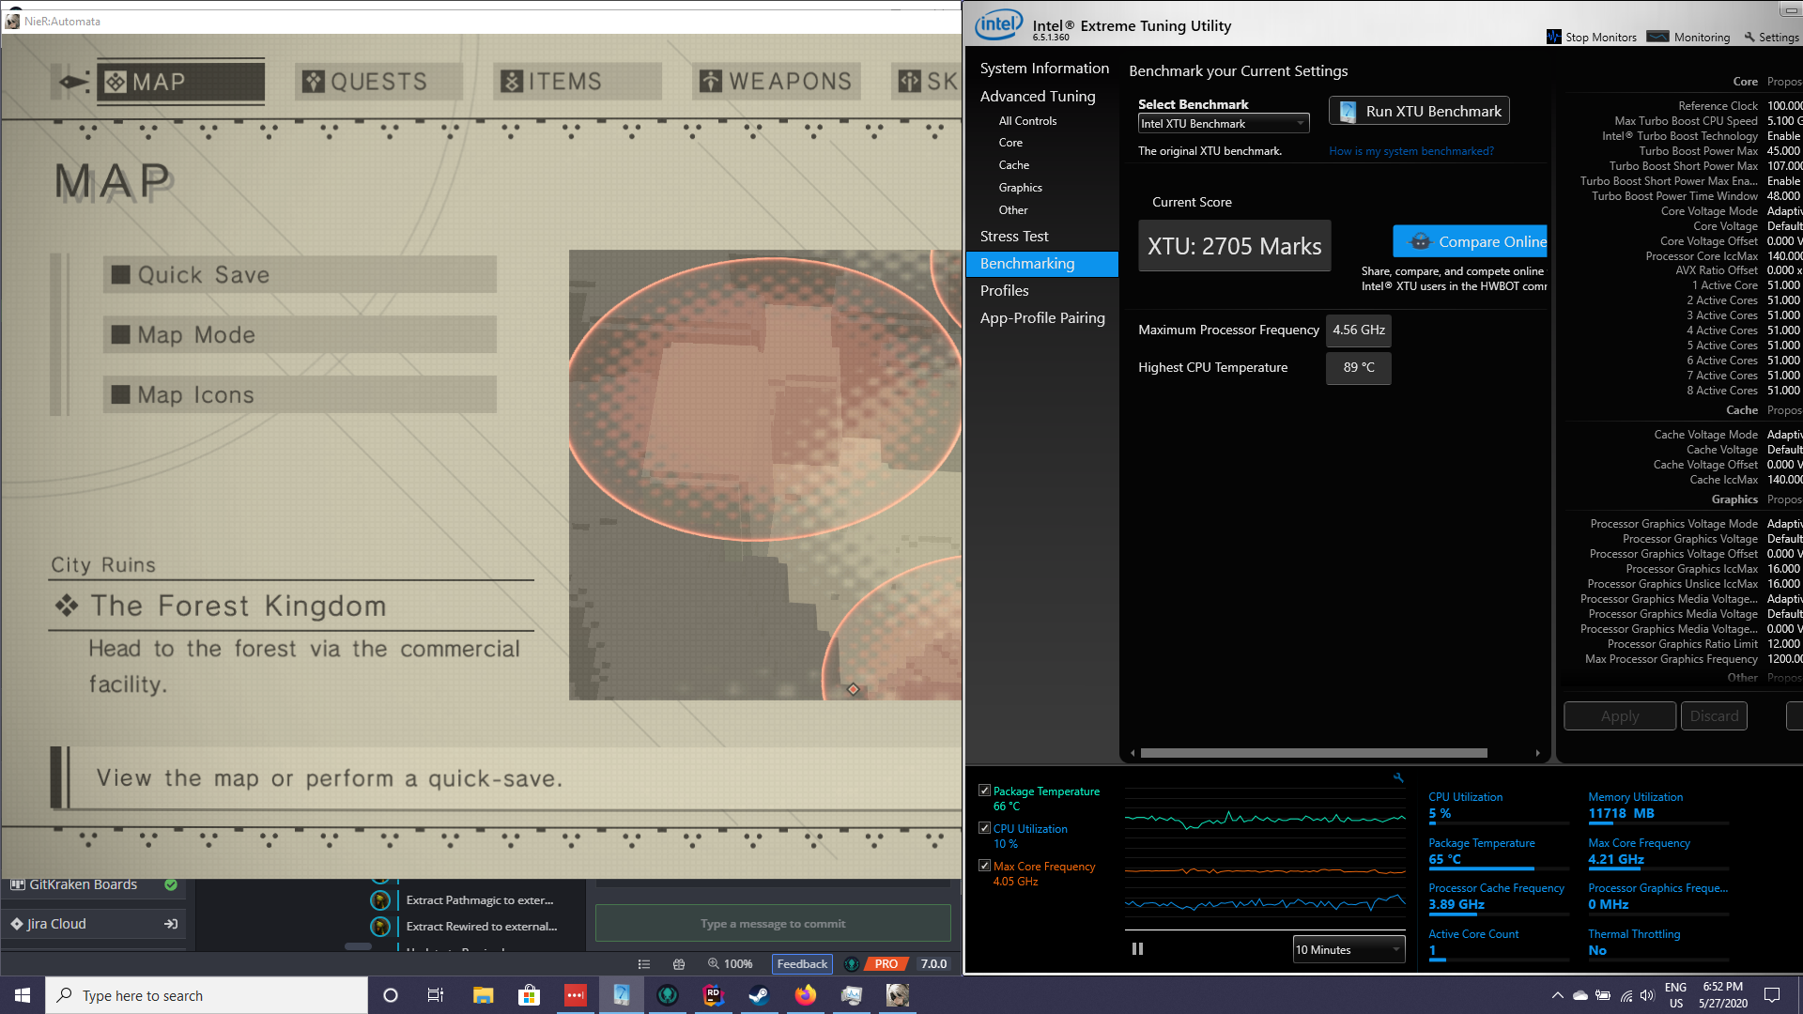Click the GitKraken Feedback button
This screenshot has width=1803, height=1014.
(x=802, y=964)
